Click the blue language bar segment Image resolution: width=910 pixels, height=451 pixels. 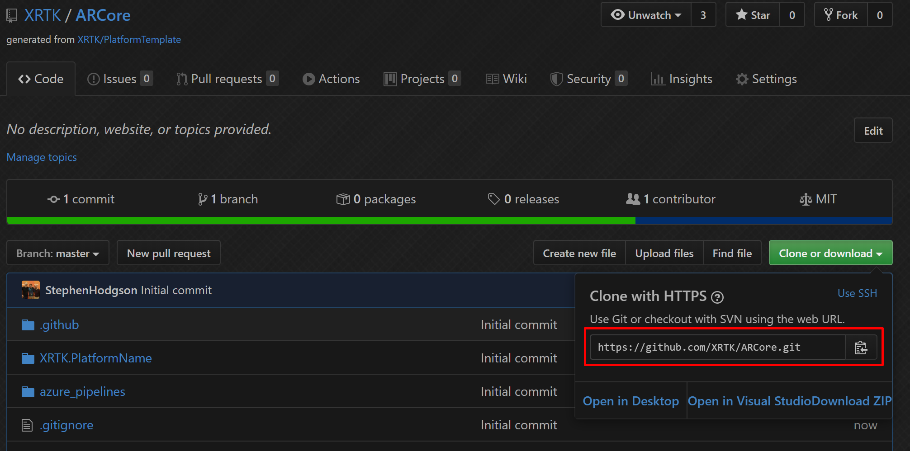764,221
